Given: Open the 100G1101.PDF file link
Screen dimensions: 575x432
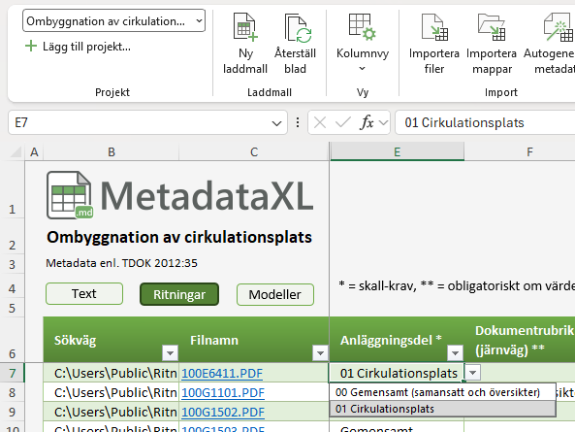Looking at the screenshot, I should coord(223,393).
